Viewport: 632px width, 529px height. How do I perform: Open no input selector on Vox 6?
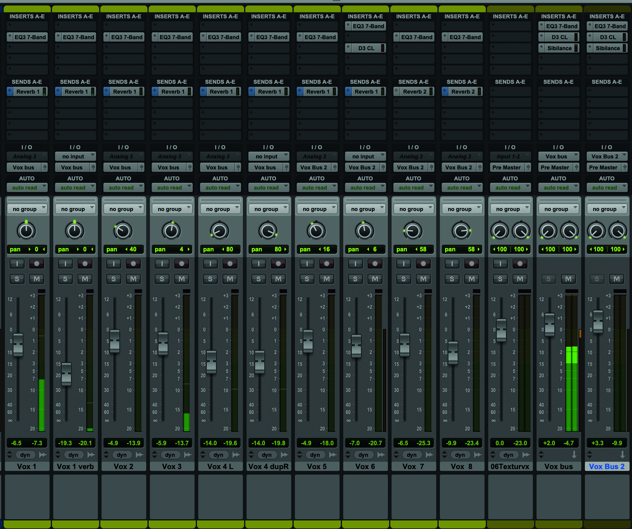point(366,156)
